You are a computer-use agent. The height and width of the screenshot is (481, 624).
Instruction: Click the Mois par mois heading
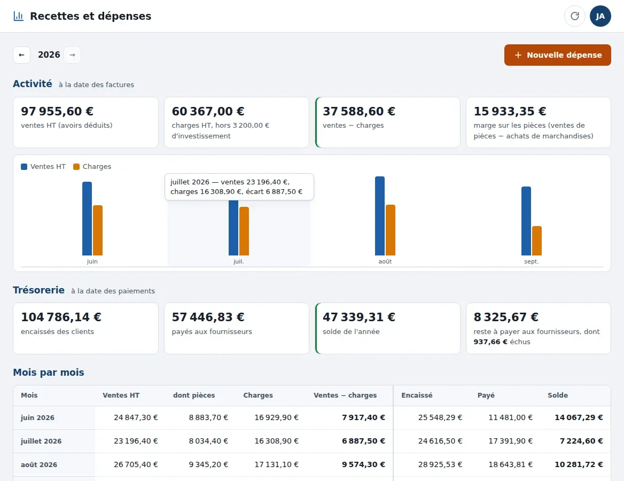click(49, 373)
